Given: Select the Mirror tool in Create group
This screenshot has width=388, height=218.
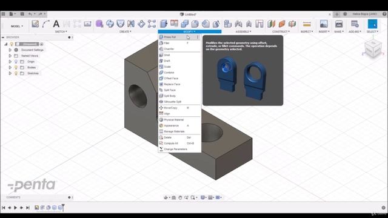Looking at the screenshot, I should [x=131, y=24].
